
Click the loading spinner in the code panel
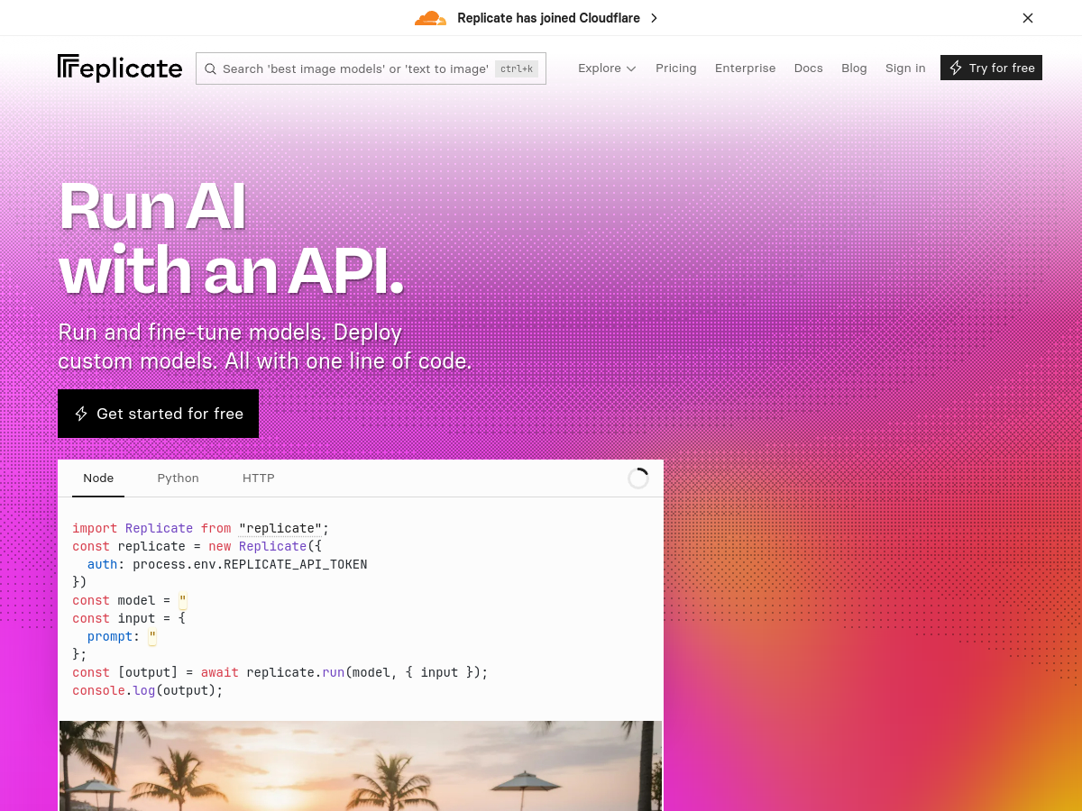[637, 478]
